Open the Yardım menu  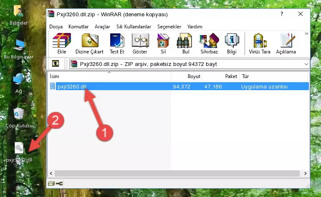point(195,27)
